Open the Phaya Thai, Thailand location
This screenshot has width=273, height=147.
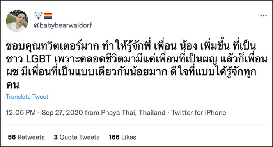133,113
